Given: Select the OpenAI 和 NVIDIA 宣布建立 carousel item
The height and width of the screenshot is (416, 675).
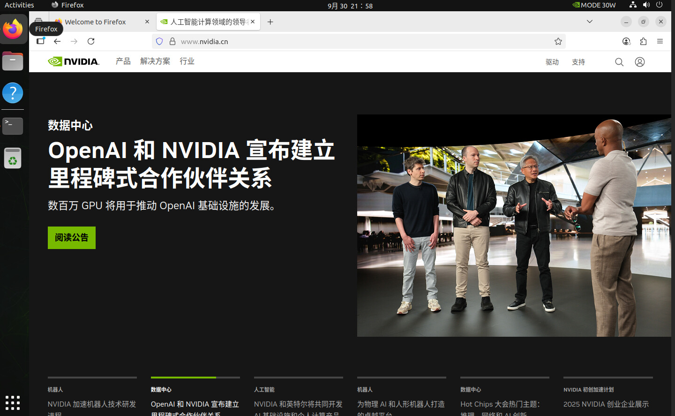Looking at the screenshot, I should (x=195, y=396).
